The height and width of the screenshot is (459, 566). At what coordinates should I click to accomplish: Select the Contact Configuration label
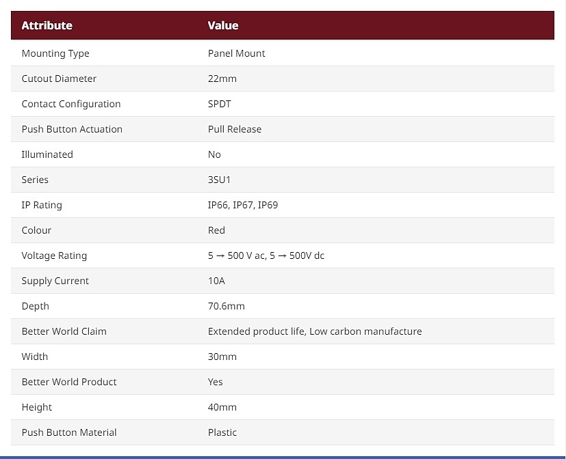pyautogui.click(x=71, y=104)
